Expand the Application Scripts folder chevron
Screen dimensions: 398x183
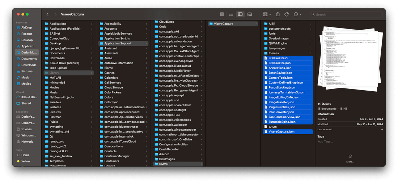pyautogui.click(x=147, y=39)
